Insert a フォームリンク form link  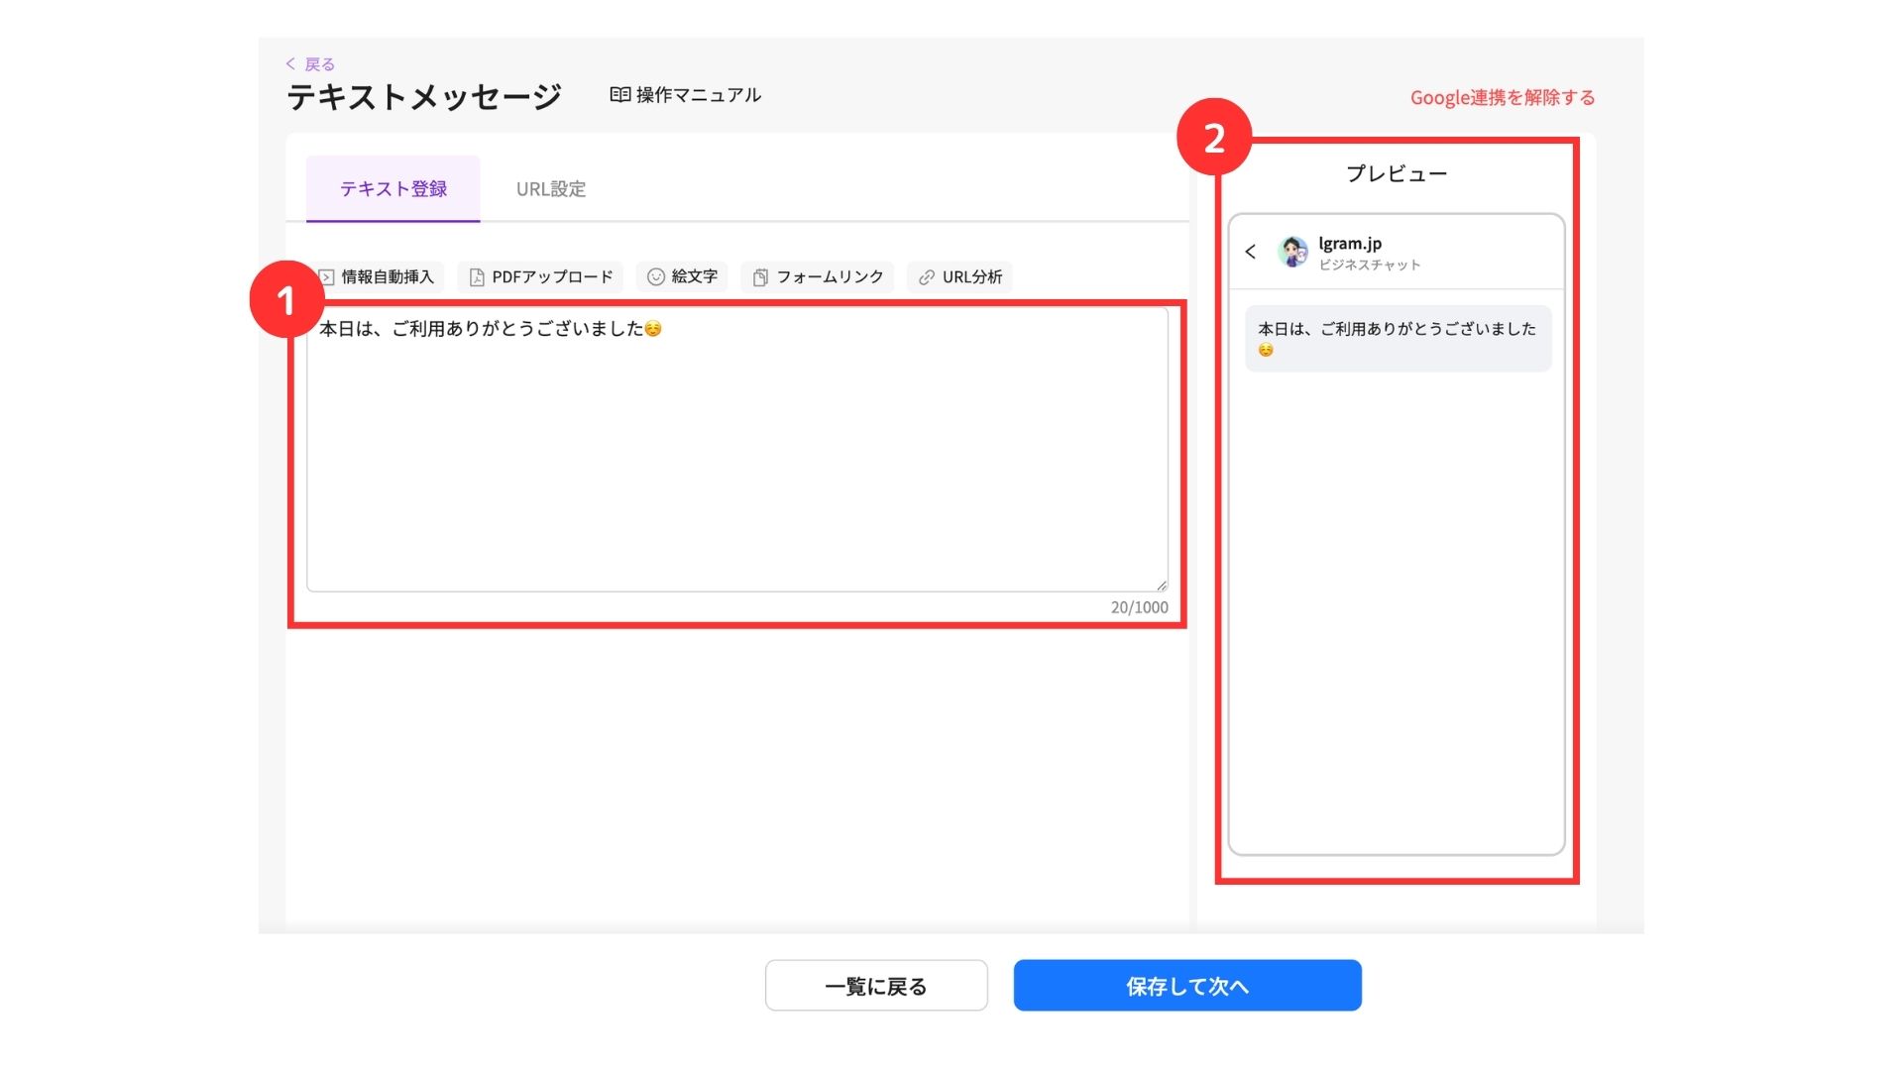pos(818,276)
